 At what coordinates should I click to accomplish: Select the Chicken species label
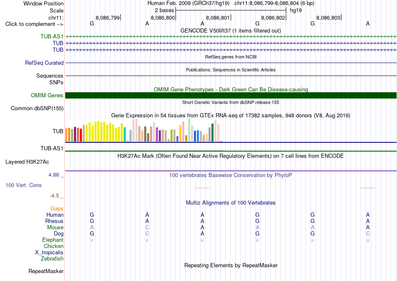point(53,246)
